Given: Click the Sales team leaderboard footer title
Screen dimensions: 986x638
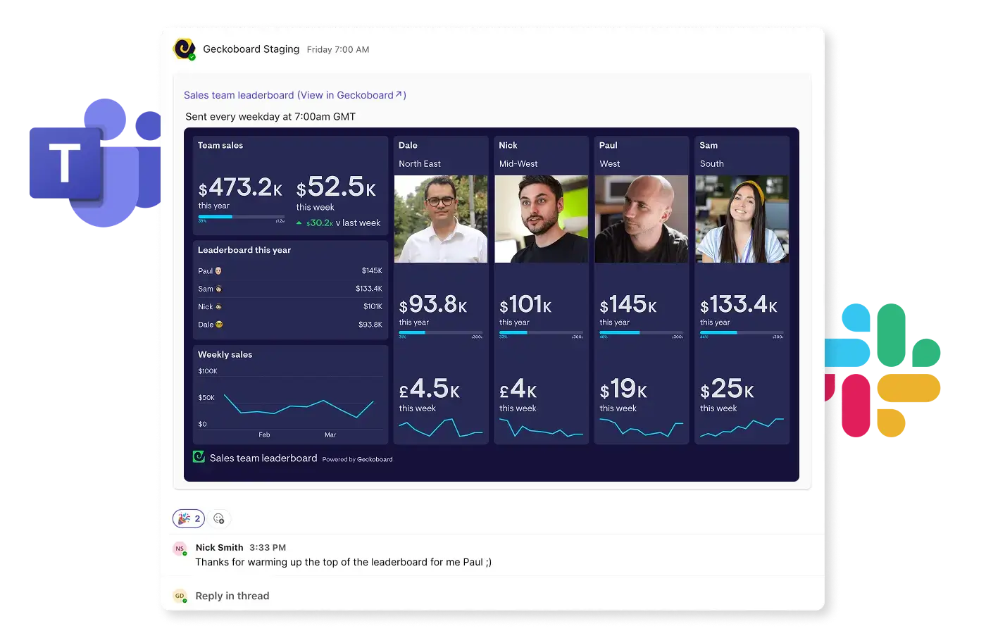Looking at the screenshot, I should tap(263, 458).
